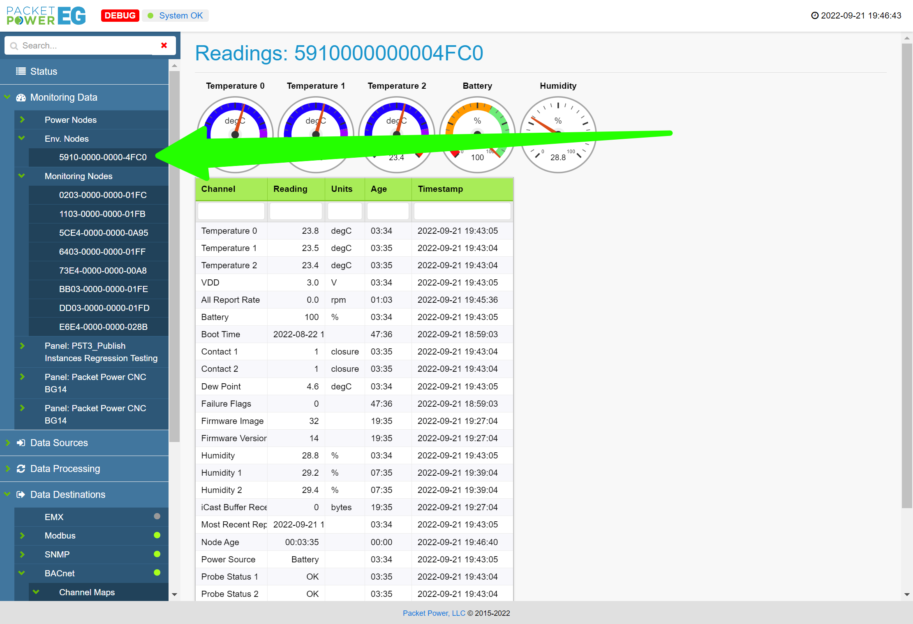Expand the Power Nodes tree
Screen dimensions: 913x624
22,120
